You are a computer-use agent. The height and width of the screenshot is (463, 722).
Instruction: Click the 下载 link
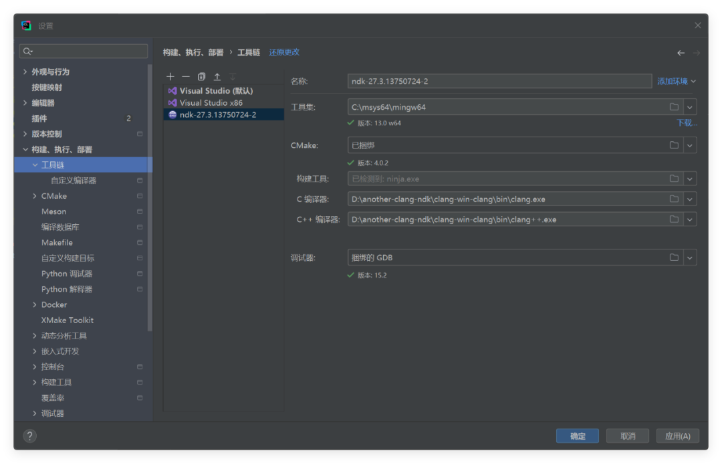pyautogui.click(x=687, y=123)
